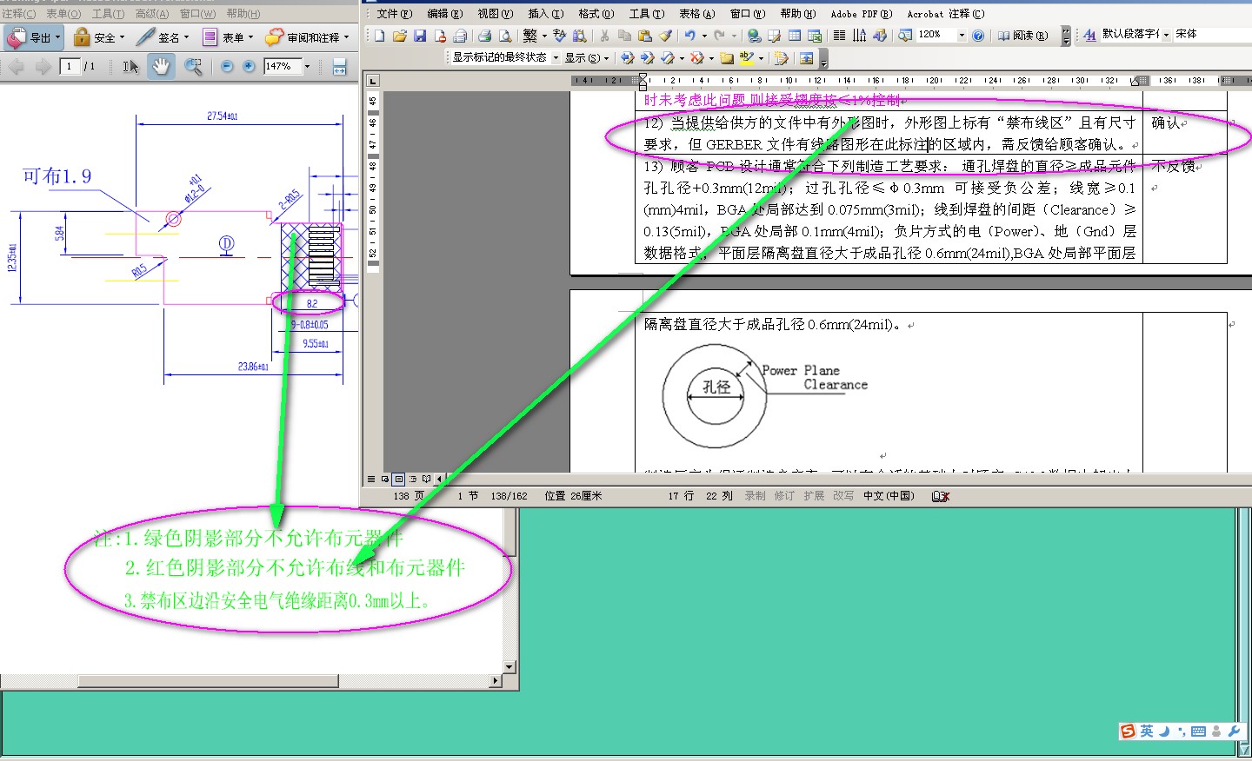Image resolution: width=1252 pixels, height=761 pixels.
Task: Open the paragraph style dropdown (默认段落字体)
Action: point(1167,35)
